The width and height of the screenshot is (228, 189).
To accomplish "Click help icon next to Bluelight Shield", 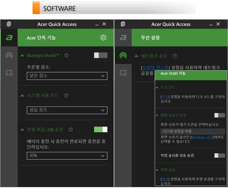I will [x=66, y=55].
